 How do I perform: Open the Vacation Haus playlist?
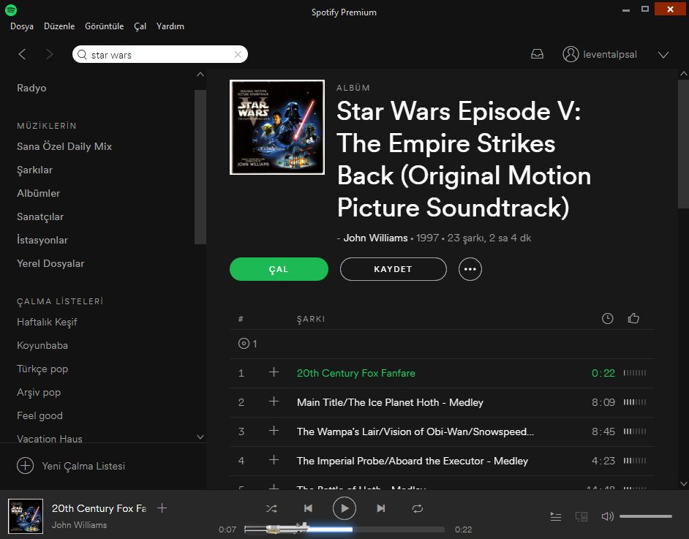pos(50,438)
